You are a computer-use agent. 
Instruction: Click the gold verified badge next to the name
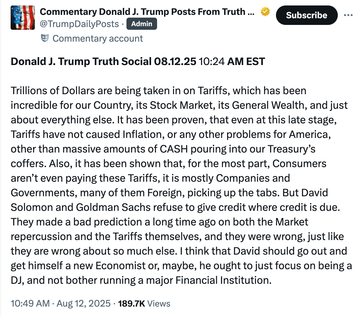(x=265, y=12)
